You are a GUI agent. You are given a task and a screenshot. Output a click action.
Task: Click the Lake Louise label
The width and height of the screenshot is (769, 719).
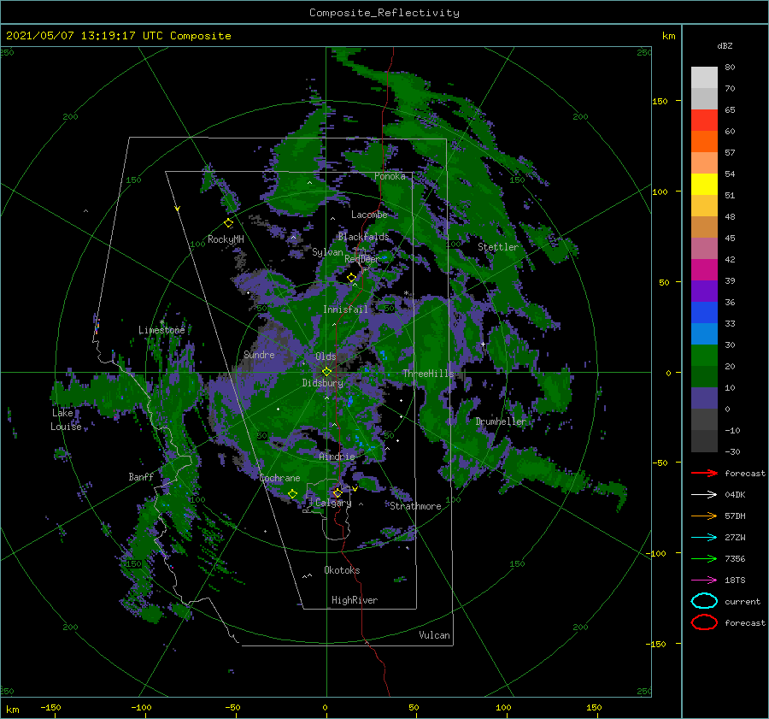tap(66, 420)
